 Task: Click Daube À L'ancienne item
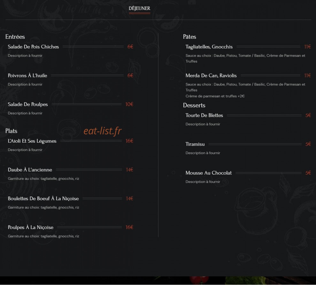[30, 170]
